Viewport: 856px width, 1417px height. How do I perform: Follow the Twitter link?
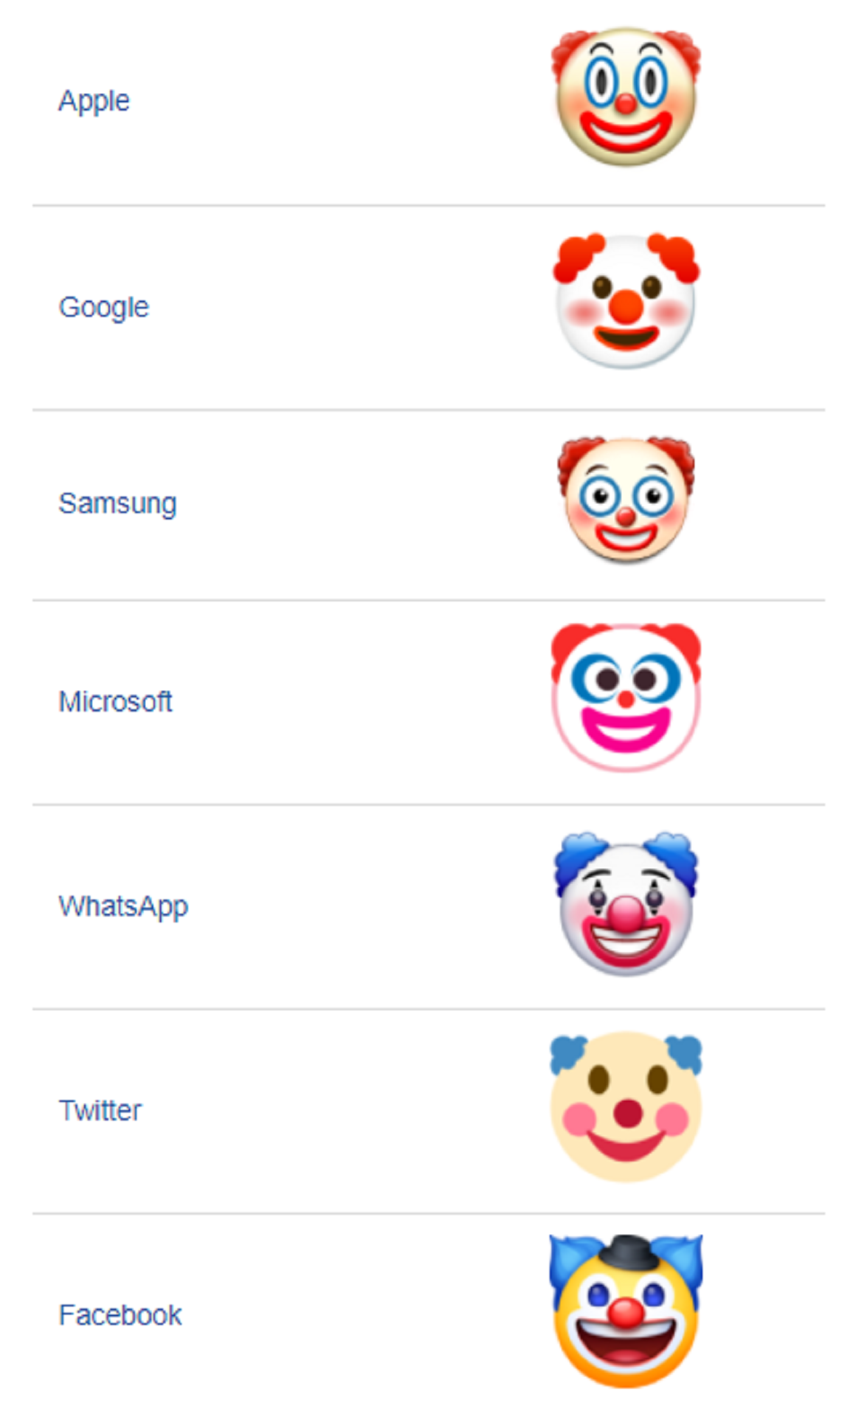[100, 1110]
